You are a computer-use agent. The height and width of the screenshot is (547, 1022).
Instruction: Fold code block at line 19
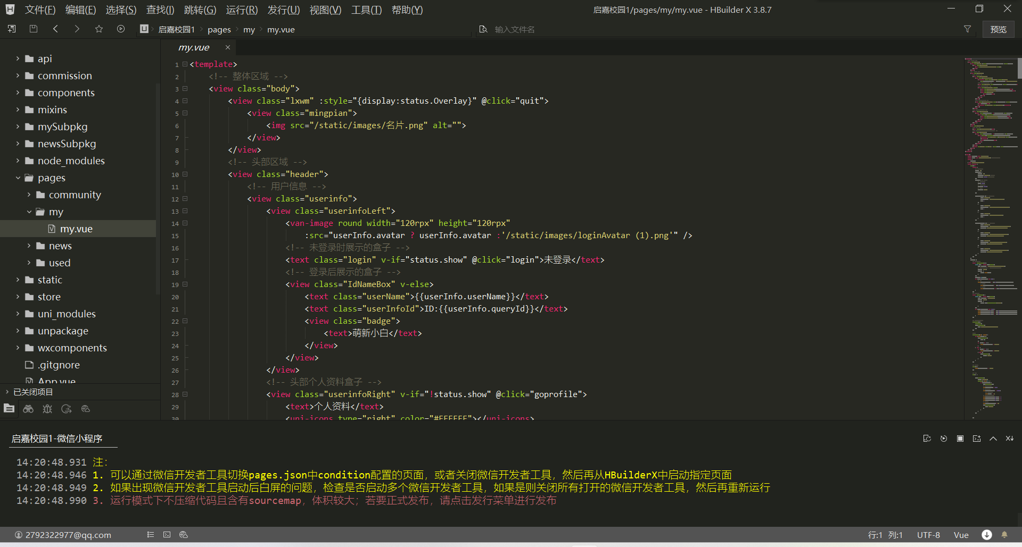tap(185, 284)
